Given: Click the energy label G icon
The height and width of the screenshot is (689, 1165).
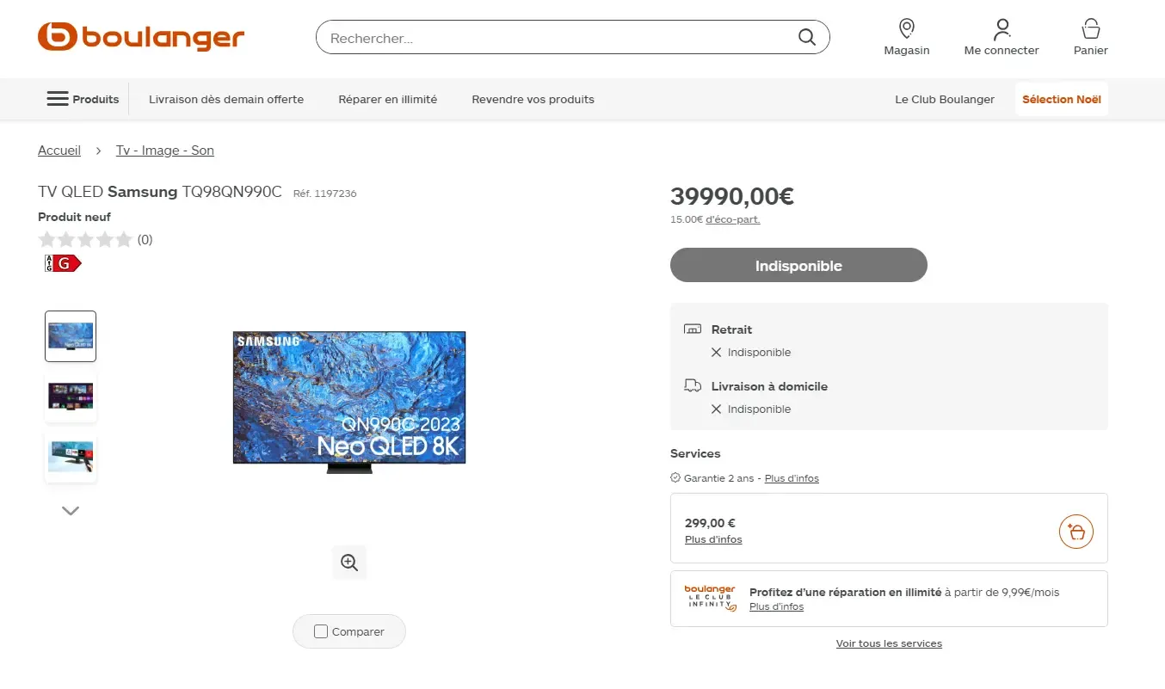Looking at the screenshot, I should tap(63, 263).
